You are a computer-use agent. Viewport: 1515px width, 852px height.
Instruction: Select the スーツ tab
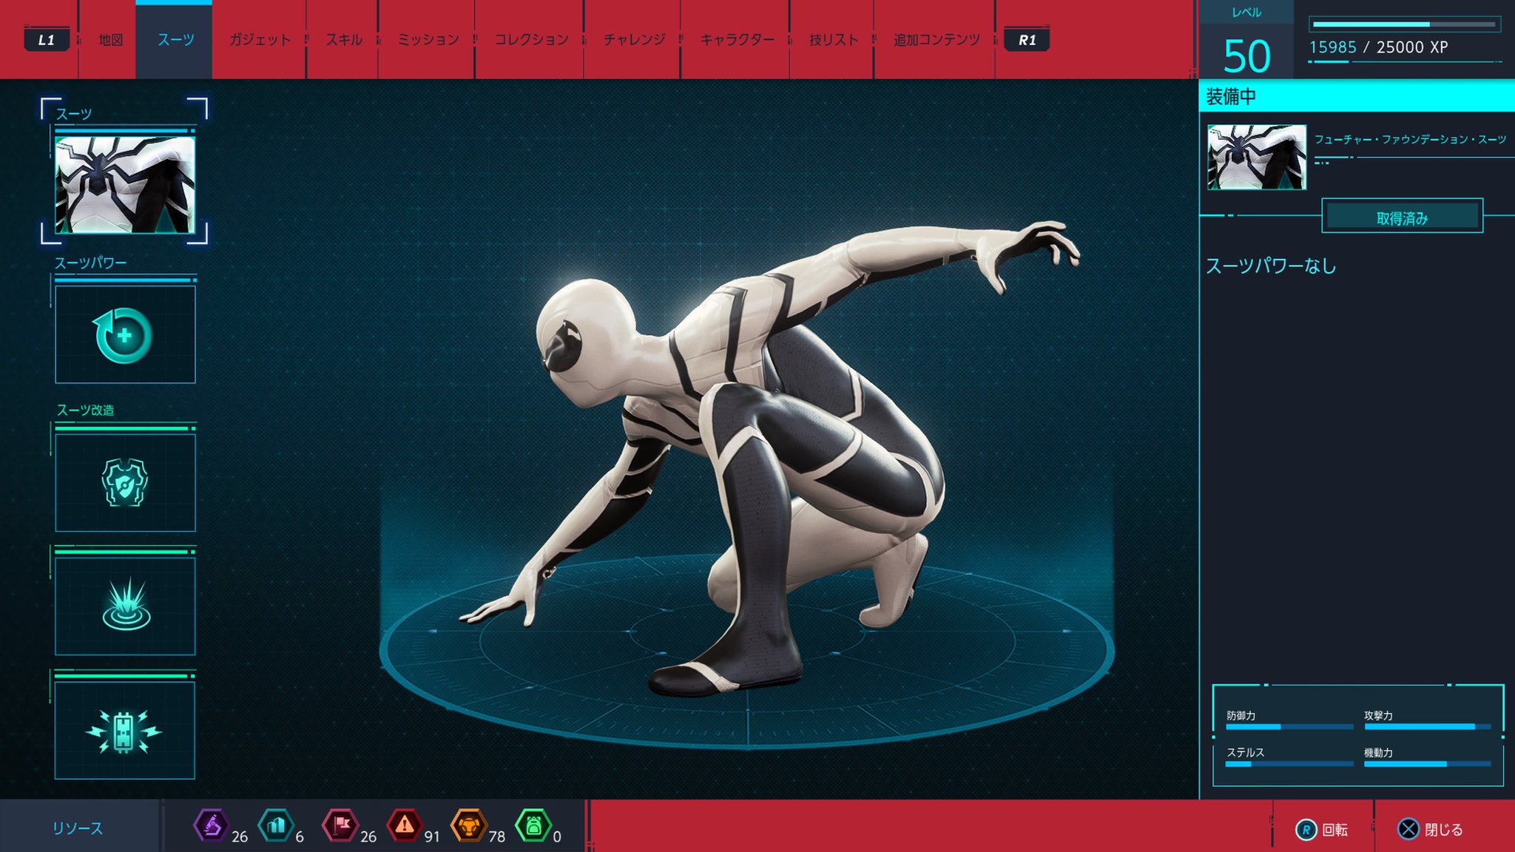pyautogui.click(x=175, y=40)
